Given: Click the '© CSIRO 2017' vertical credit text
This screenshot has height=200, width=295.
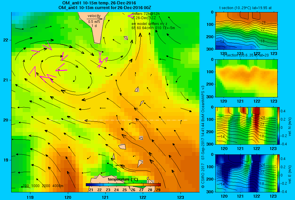Looking at the screenshot, I should [x=203, y=175].
